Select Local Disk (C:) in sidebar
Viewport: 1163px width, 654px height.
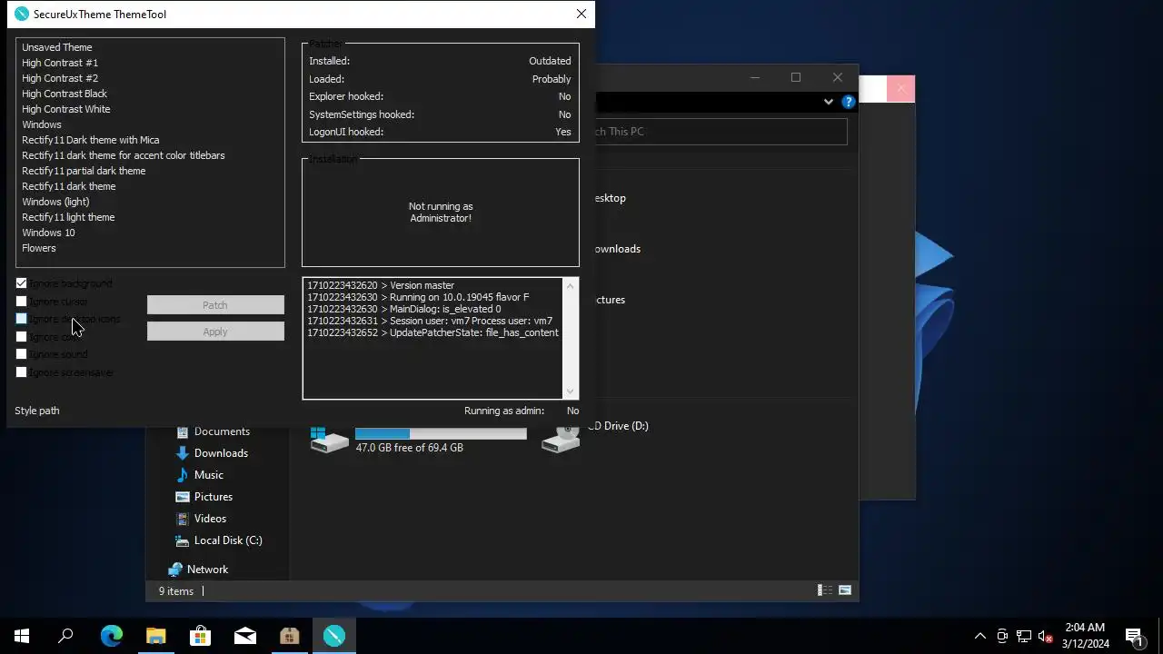coord(228,540)
